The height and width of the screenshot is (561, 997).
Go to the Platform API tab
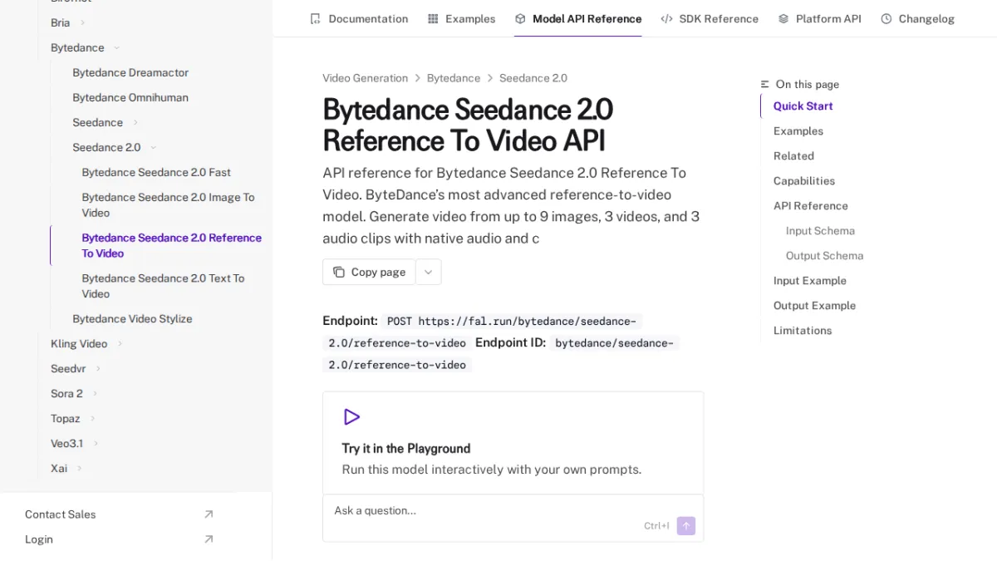tap(819, 18)
